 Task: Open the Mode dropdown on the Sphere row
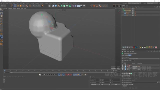pyautogui.click(x=135, y=68)
